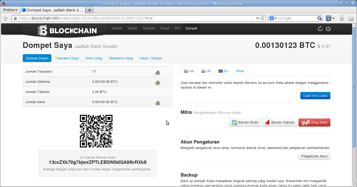Click the Bitcoin Store button

(x=245, y=122)
